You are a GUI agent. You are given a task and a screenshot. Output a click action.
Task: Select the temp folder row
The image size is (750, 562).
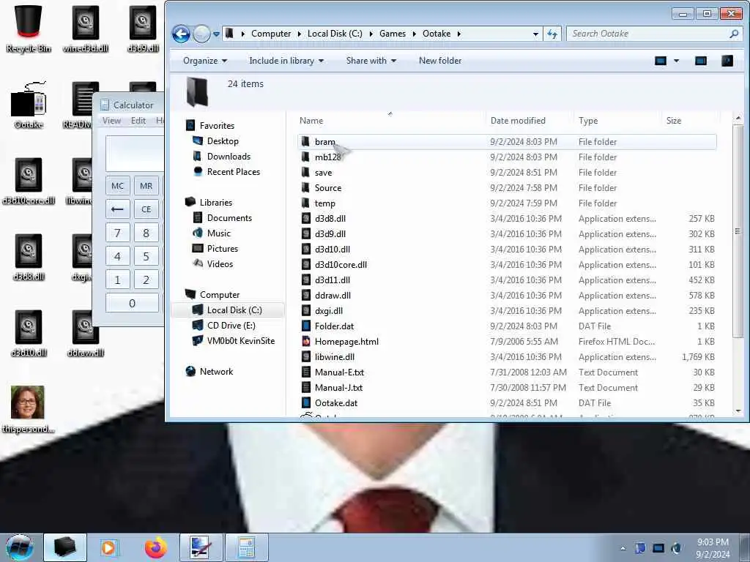tap(507, 203)
